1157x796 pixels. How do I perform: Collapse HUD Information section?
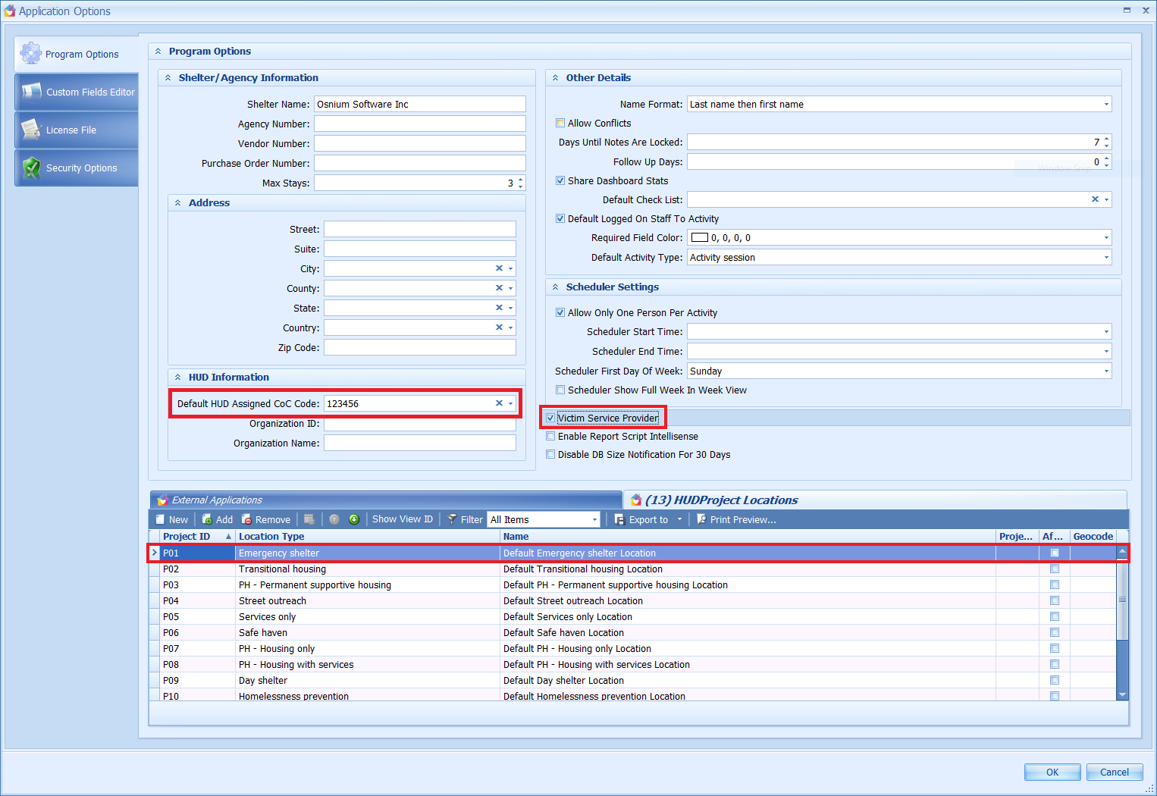click(x=178, y=377)
